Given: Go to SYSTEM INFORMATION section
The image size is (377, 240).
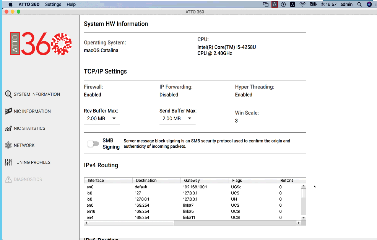Looking at the screenshot, I should point(37,94).
